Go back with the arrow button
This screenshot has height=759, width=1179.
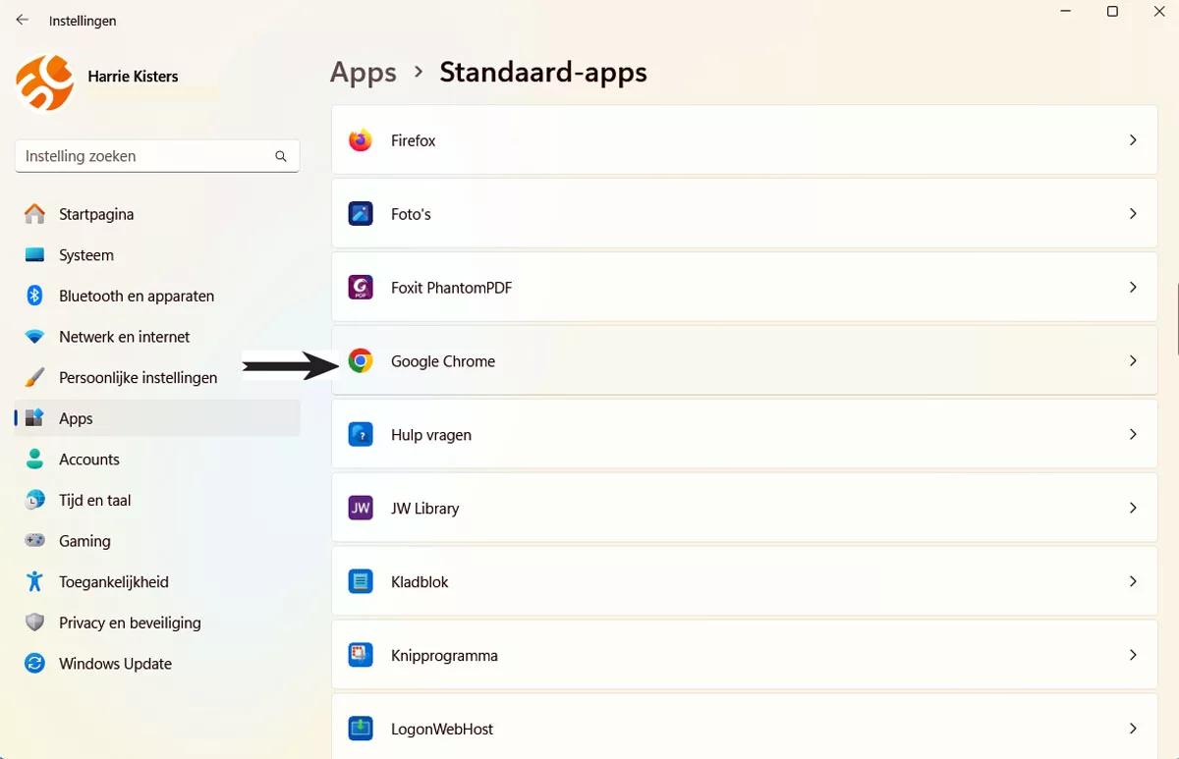click(x=22, y=20)
